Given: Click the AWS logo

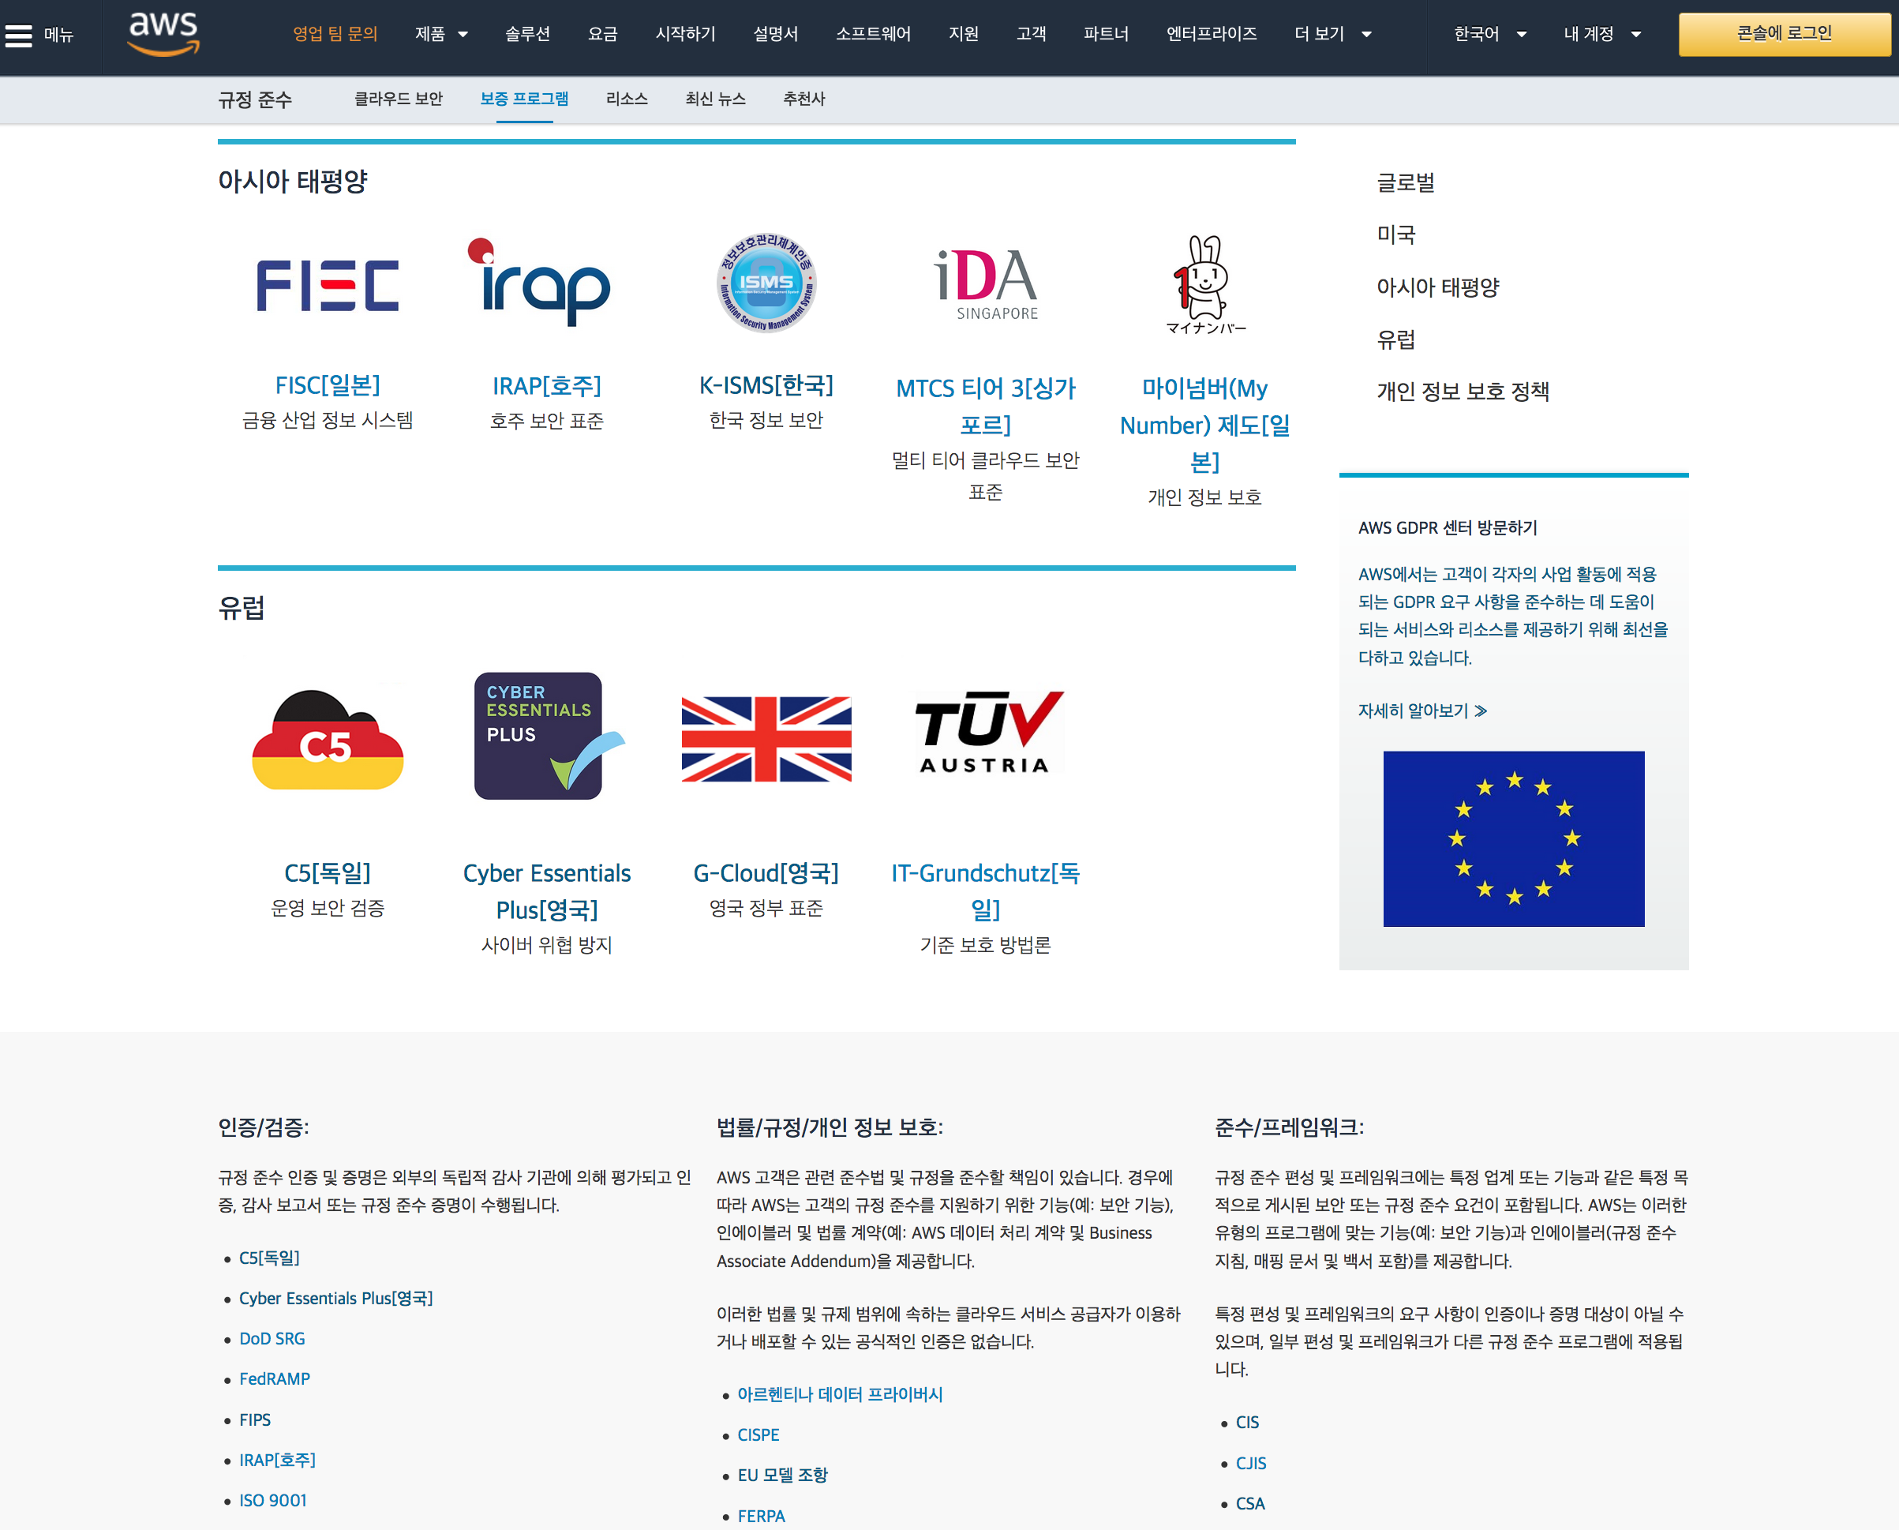Looking at the screenshot, I should click(164, 35).
